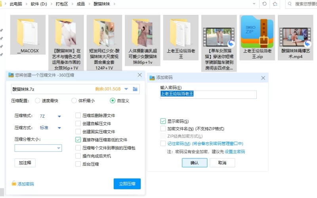This screenshot has width=317, height=198.
Task: Click the 添加密码 link
Action: 26,184
